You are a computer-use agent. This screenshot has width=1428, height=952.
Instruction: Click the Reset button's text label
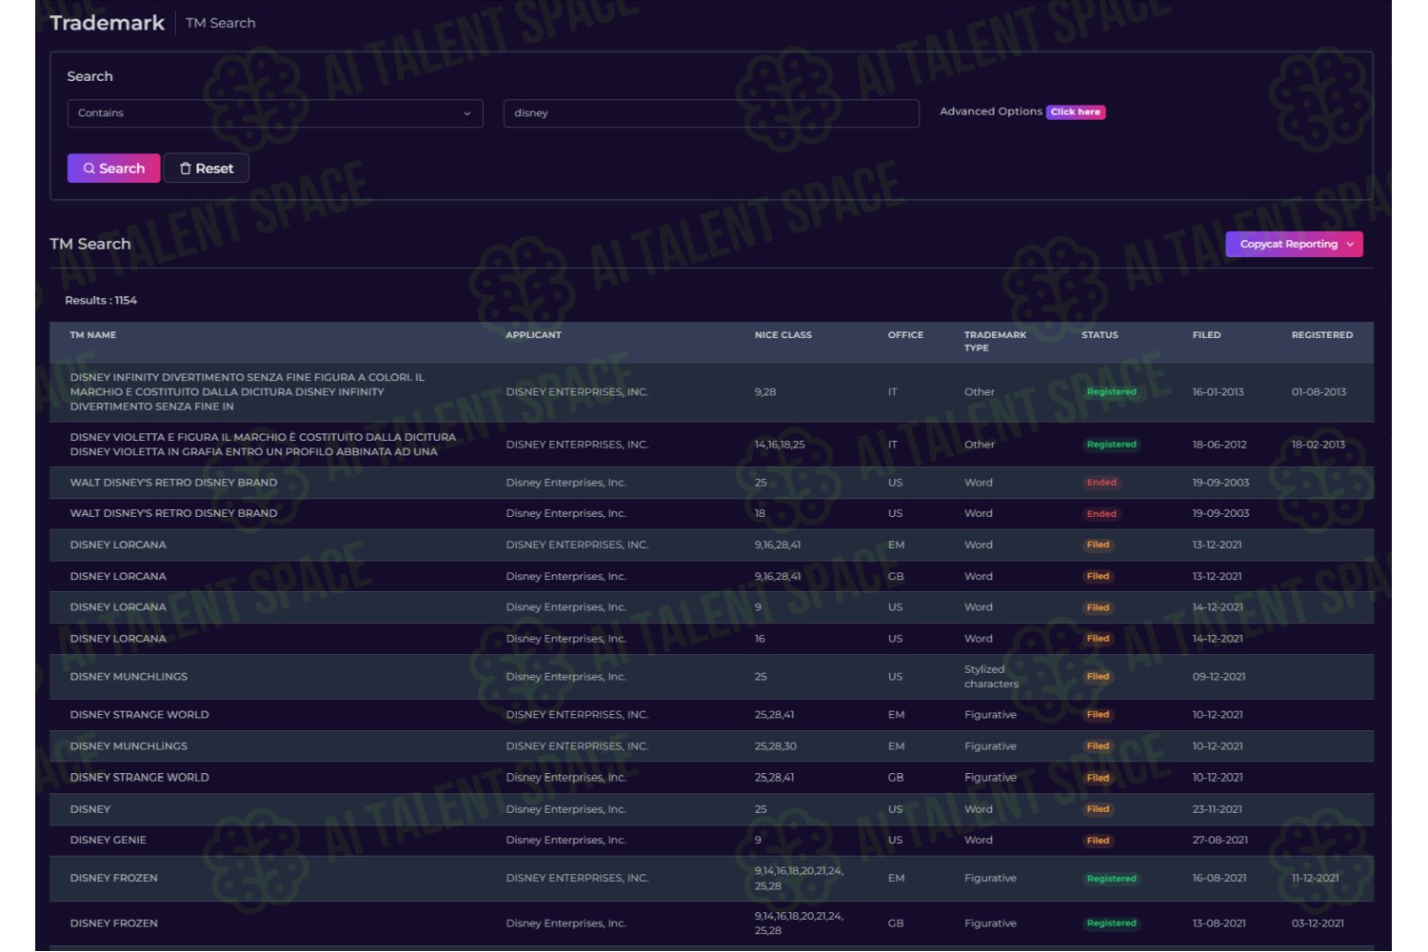click(214, 169)
